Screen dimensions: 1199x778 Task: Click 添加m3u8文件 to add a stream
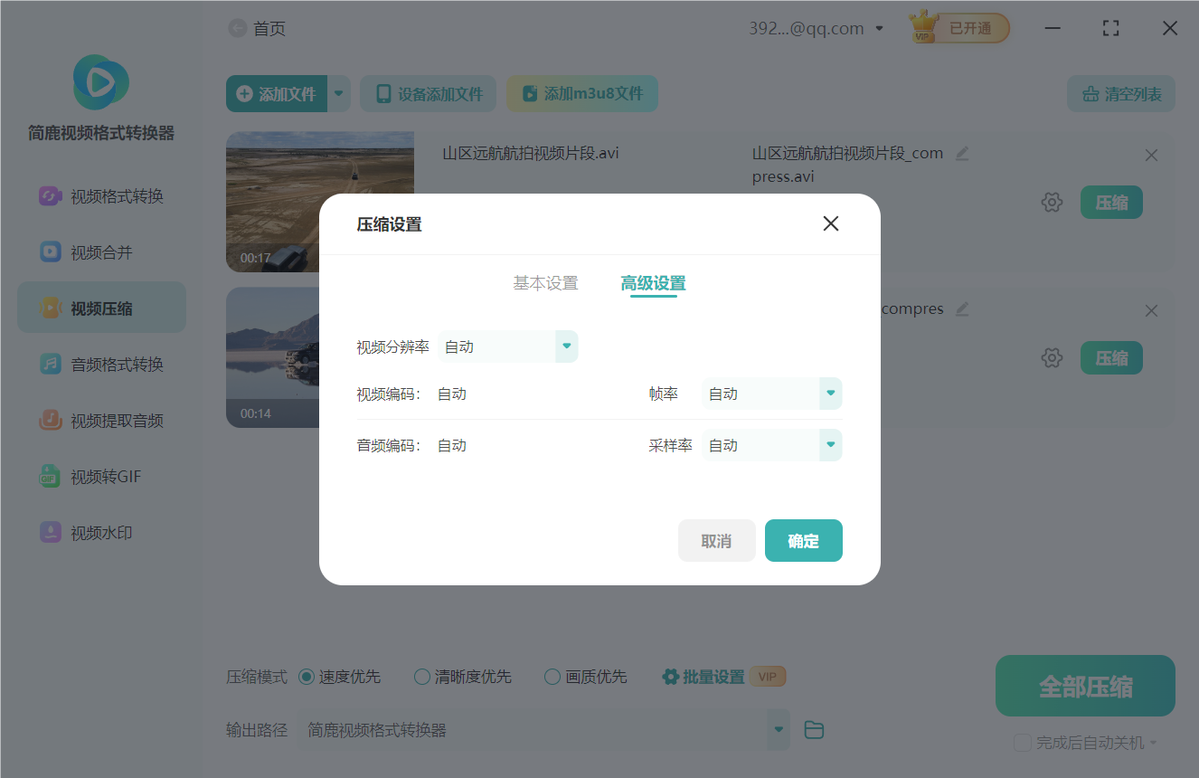tap(581, 93)
